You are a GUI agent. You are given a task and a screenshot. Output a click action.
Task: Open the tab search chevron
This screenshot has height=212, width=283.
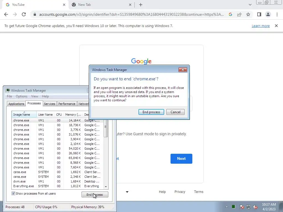coord(250,5)
